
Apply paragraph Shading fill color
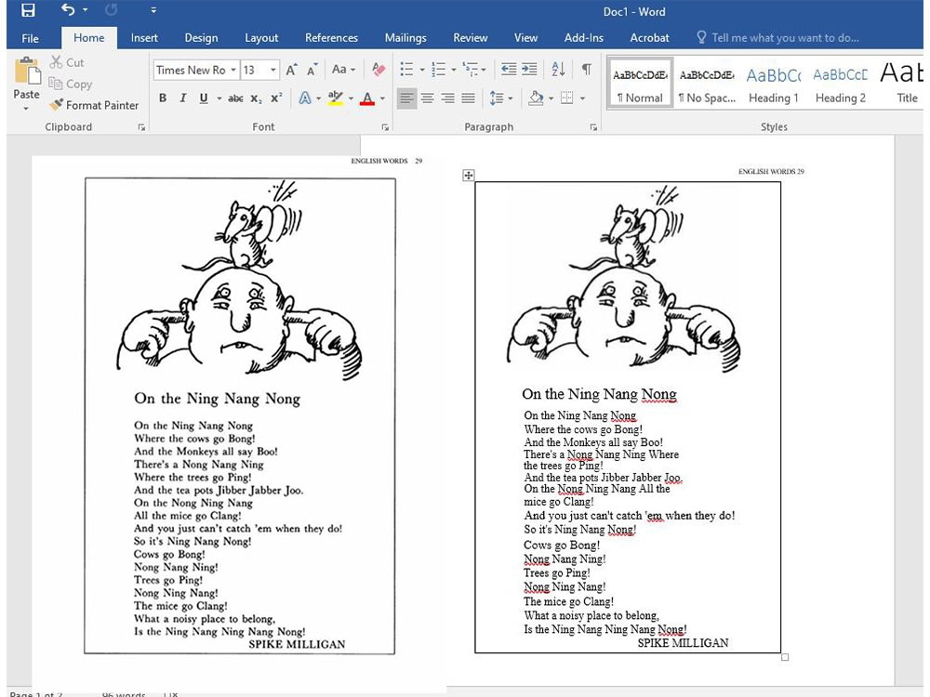(x=536, y=98)
